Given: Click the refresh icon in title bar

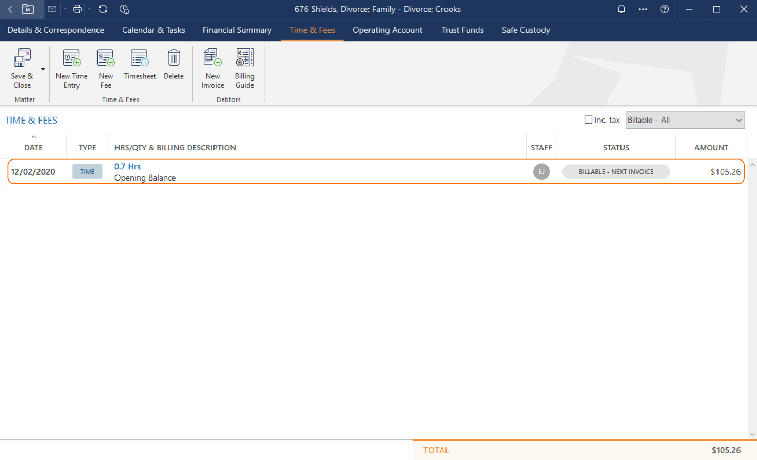Looking at the screenshot, I should (x=103, y=9).
